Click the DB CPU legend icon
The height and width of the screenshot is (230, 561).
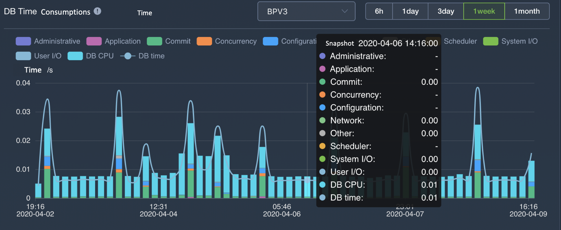[75, 56]
